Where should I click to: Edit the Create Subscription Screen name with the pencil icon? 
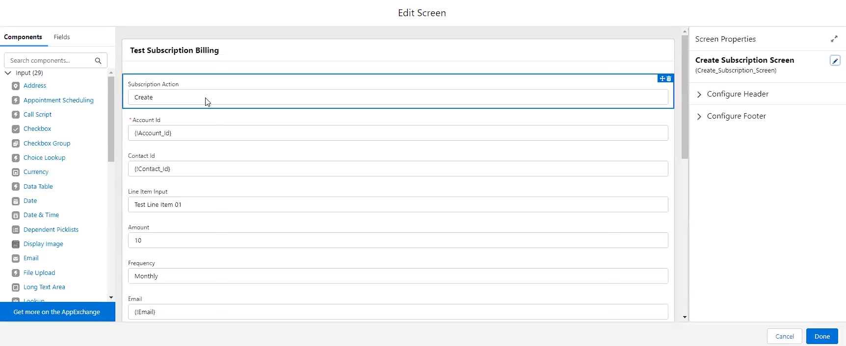pyautogui.click(x=835, y=60)
